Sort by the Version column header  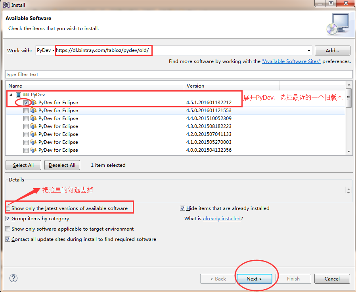click(x=232, y=86)
